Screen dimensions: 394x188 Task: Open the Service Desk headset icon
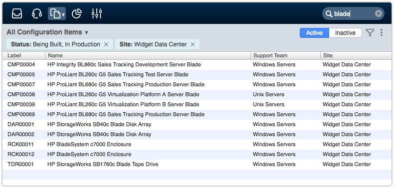click(x=37, y=13)
